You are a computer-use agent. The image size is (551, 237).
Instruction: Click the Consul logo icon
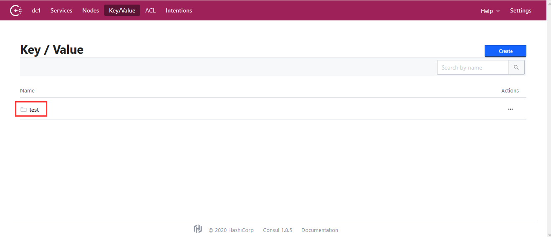(16, 10)
